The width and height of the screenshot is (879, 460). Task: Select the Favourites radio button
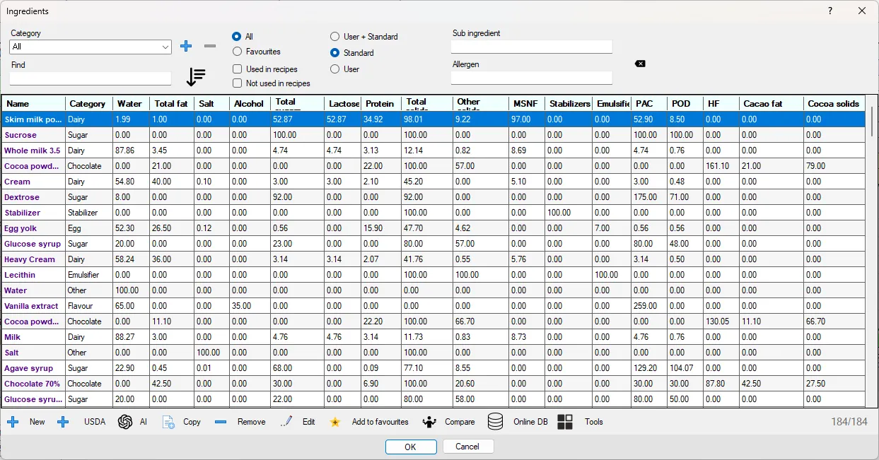(x=237, y=52)
